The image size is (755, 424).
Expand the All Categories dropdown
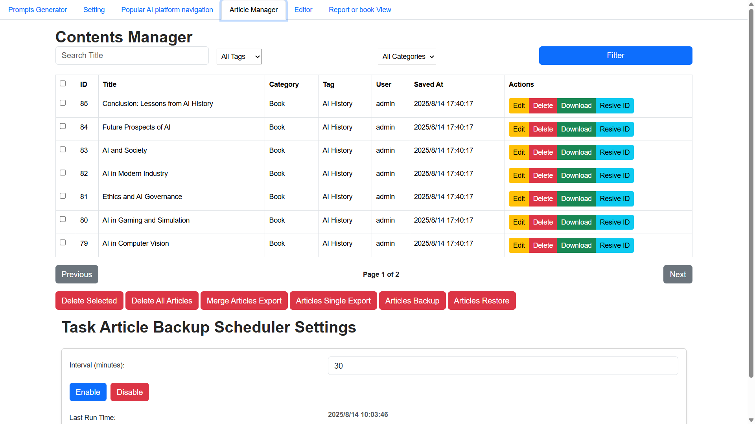[407, 57]
